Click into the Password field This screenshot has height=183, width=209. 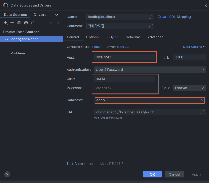(125, 88)
